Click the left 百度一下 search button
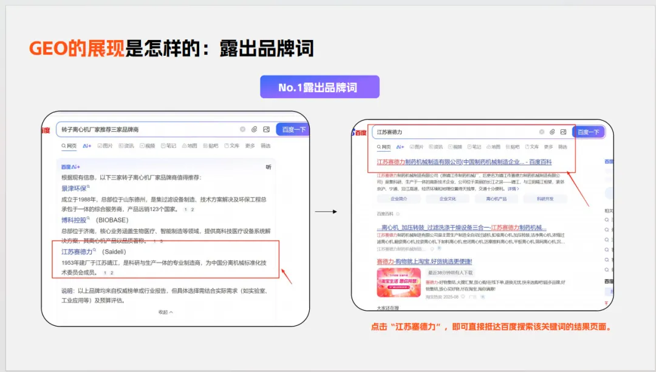The width and height of the screenshot is (656, 372). (293, 130)
